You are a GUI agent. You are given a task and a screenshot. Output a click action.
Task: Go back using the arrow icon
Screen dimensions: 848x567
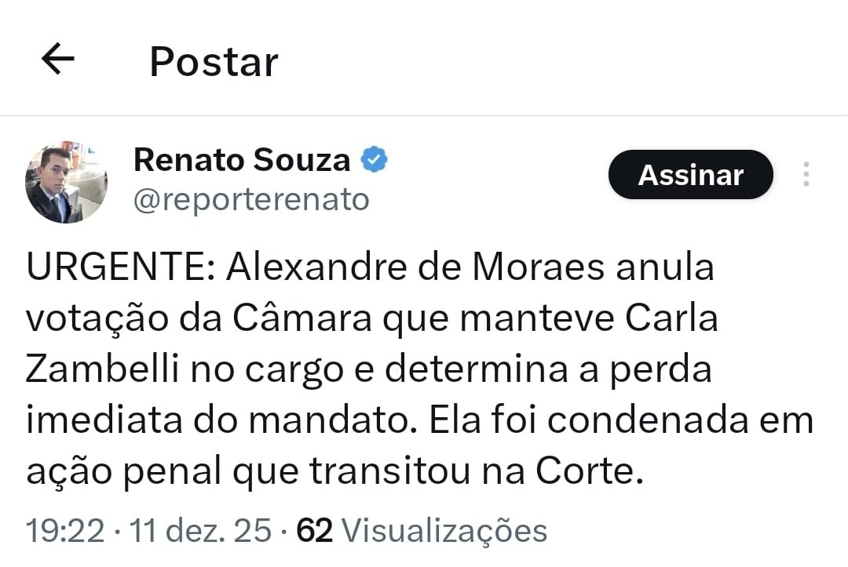pyautogui.click(x=57, y=60)
